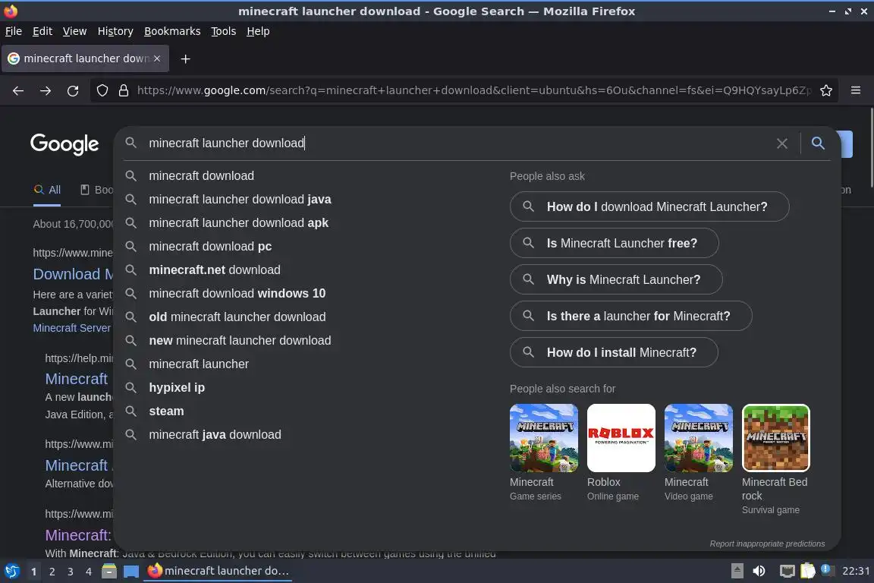The height and width of the screenshot is (583, 874).
Task: Click 'Why is Minecraft Launcher?' question
Action: click(616, 279)
